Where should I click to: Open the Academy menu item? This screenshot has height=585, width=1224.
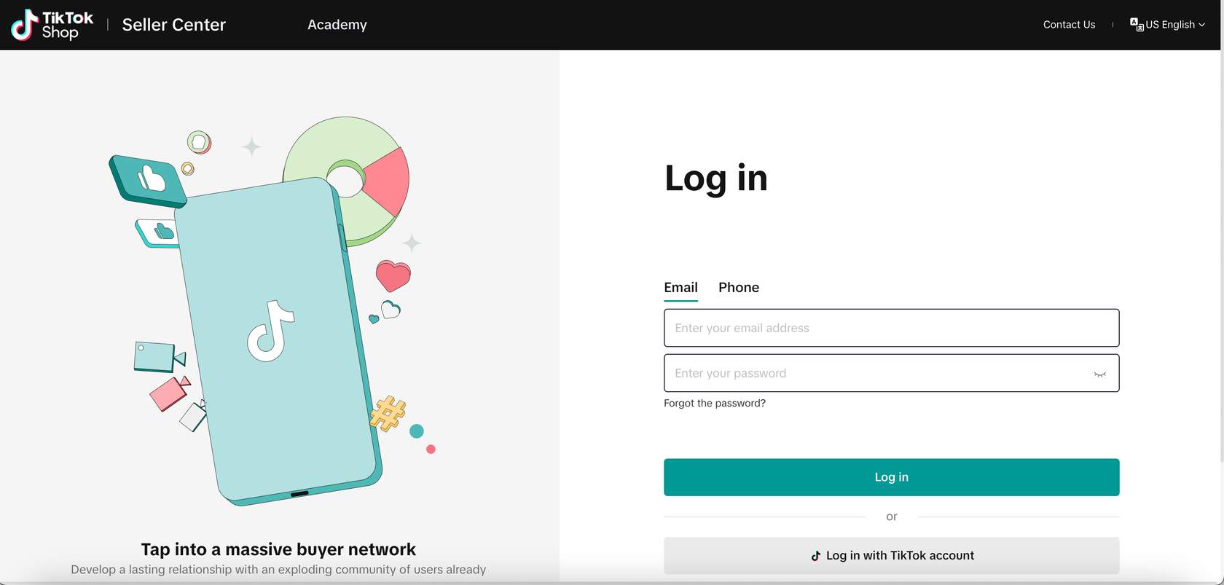click(x=337, y=25)
